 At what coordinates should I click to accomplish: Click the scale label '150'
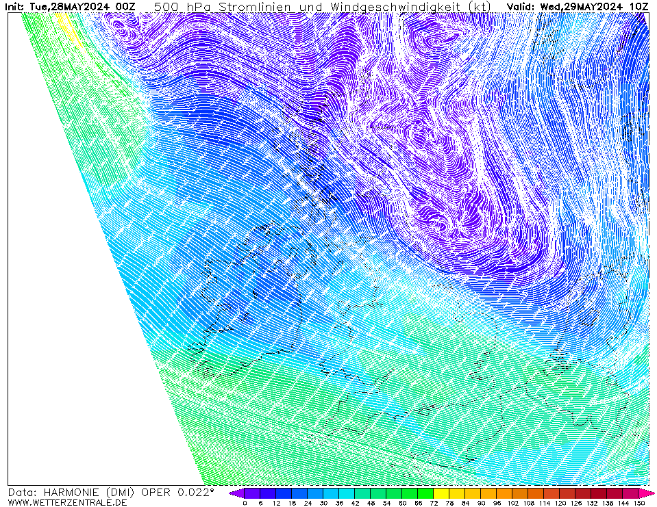pos(639,503)
